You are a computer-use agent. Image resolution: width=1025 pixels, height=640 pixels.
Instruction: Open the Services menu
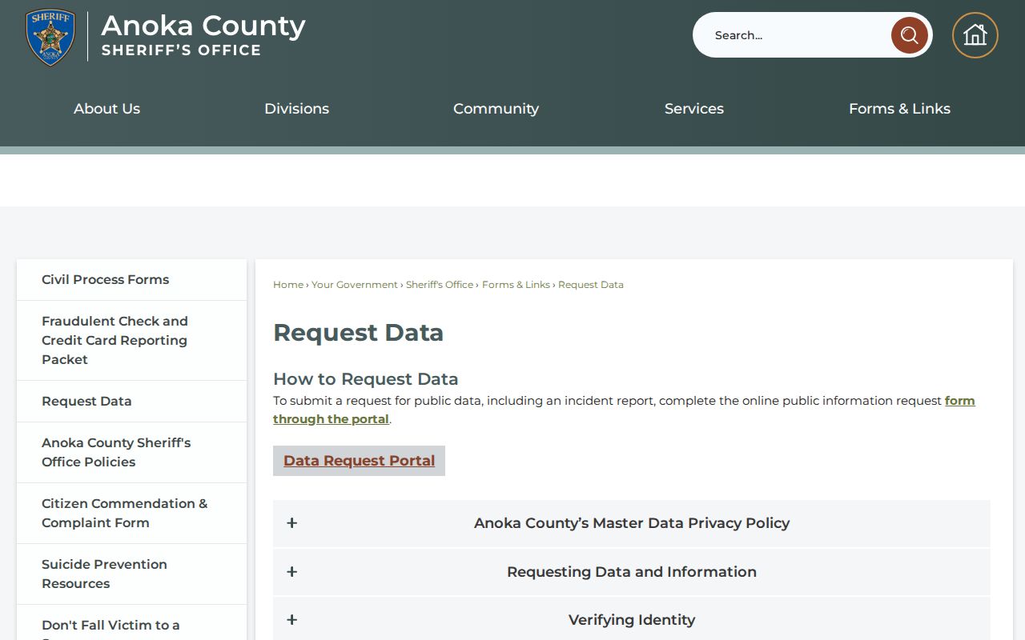click(x=693, y=109)
